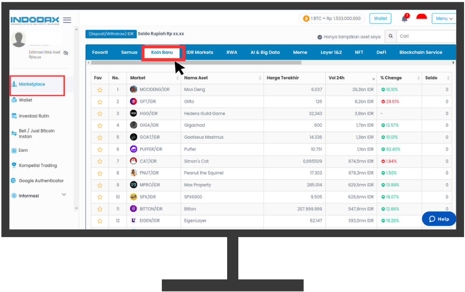
Task: Click the Cari search field
Action: (x=426, y=36)
